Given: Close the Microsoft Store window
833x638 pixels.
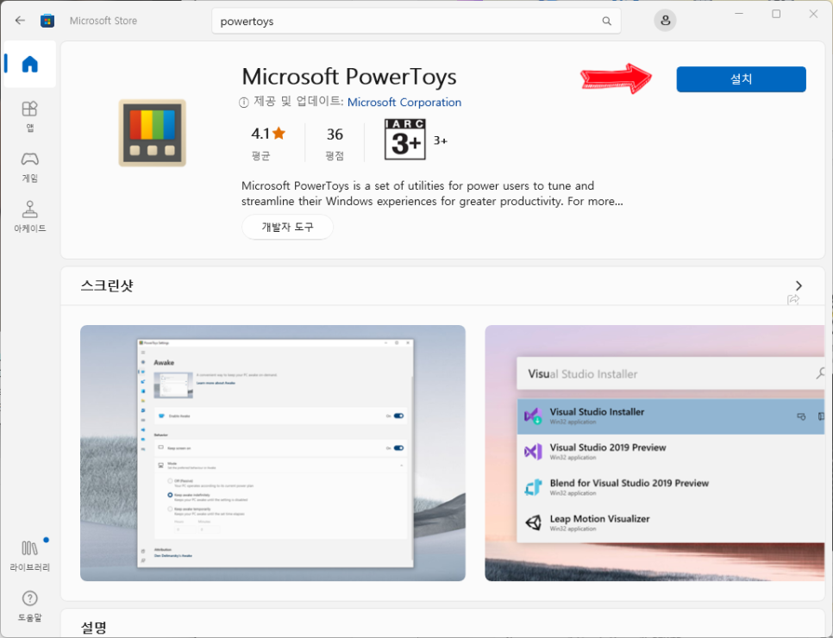Looking at the screenshot, I should [813, 14].
